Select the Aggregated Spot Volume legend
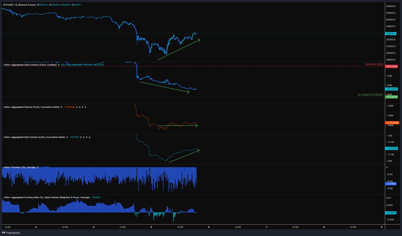Viewport: 402px width, 236px height. coord(34,137)
